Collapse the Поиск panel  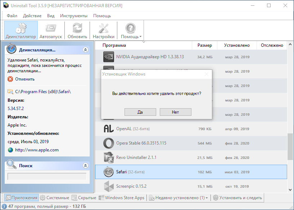pos(86,166)
